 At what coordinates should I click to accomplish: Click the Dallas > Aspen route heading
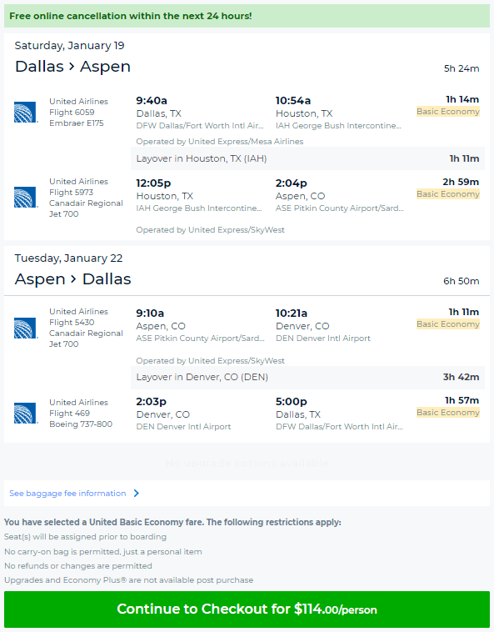pyautogui.click(x=72, y=67)
